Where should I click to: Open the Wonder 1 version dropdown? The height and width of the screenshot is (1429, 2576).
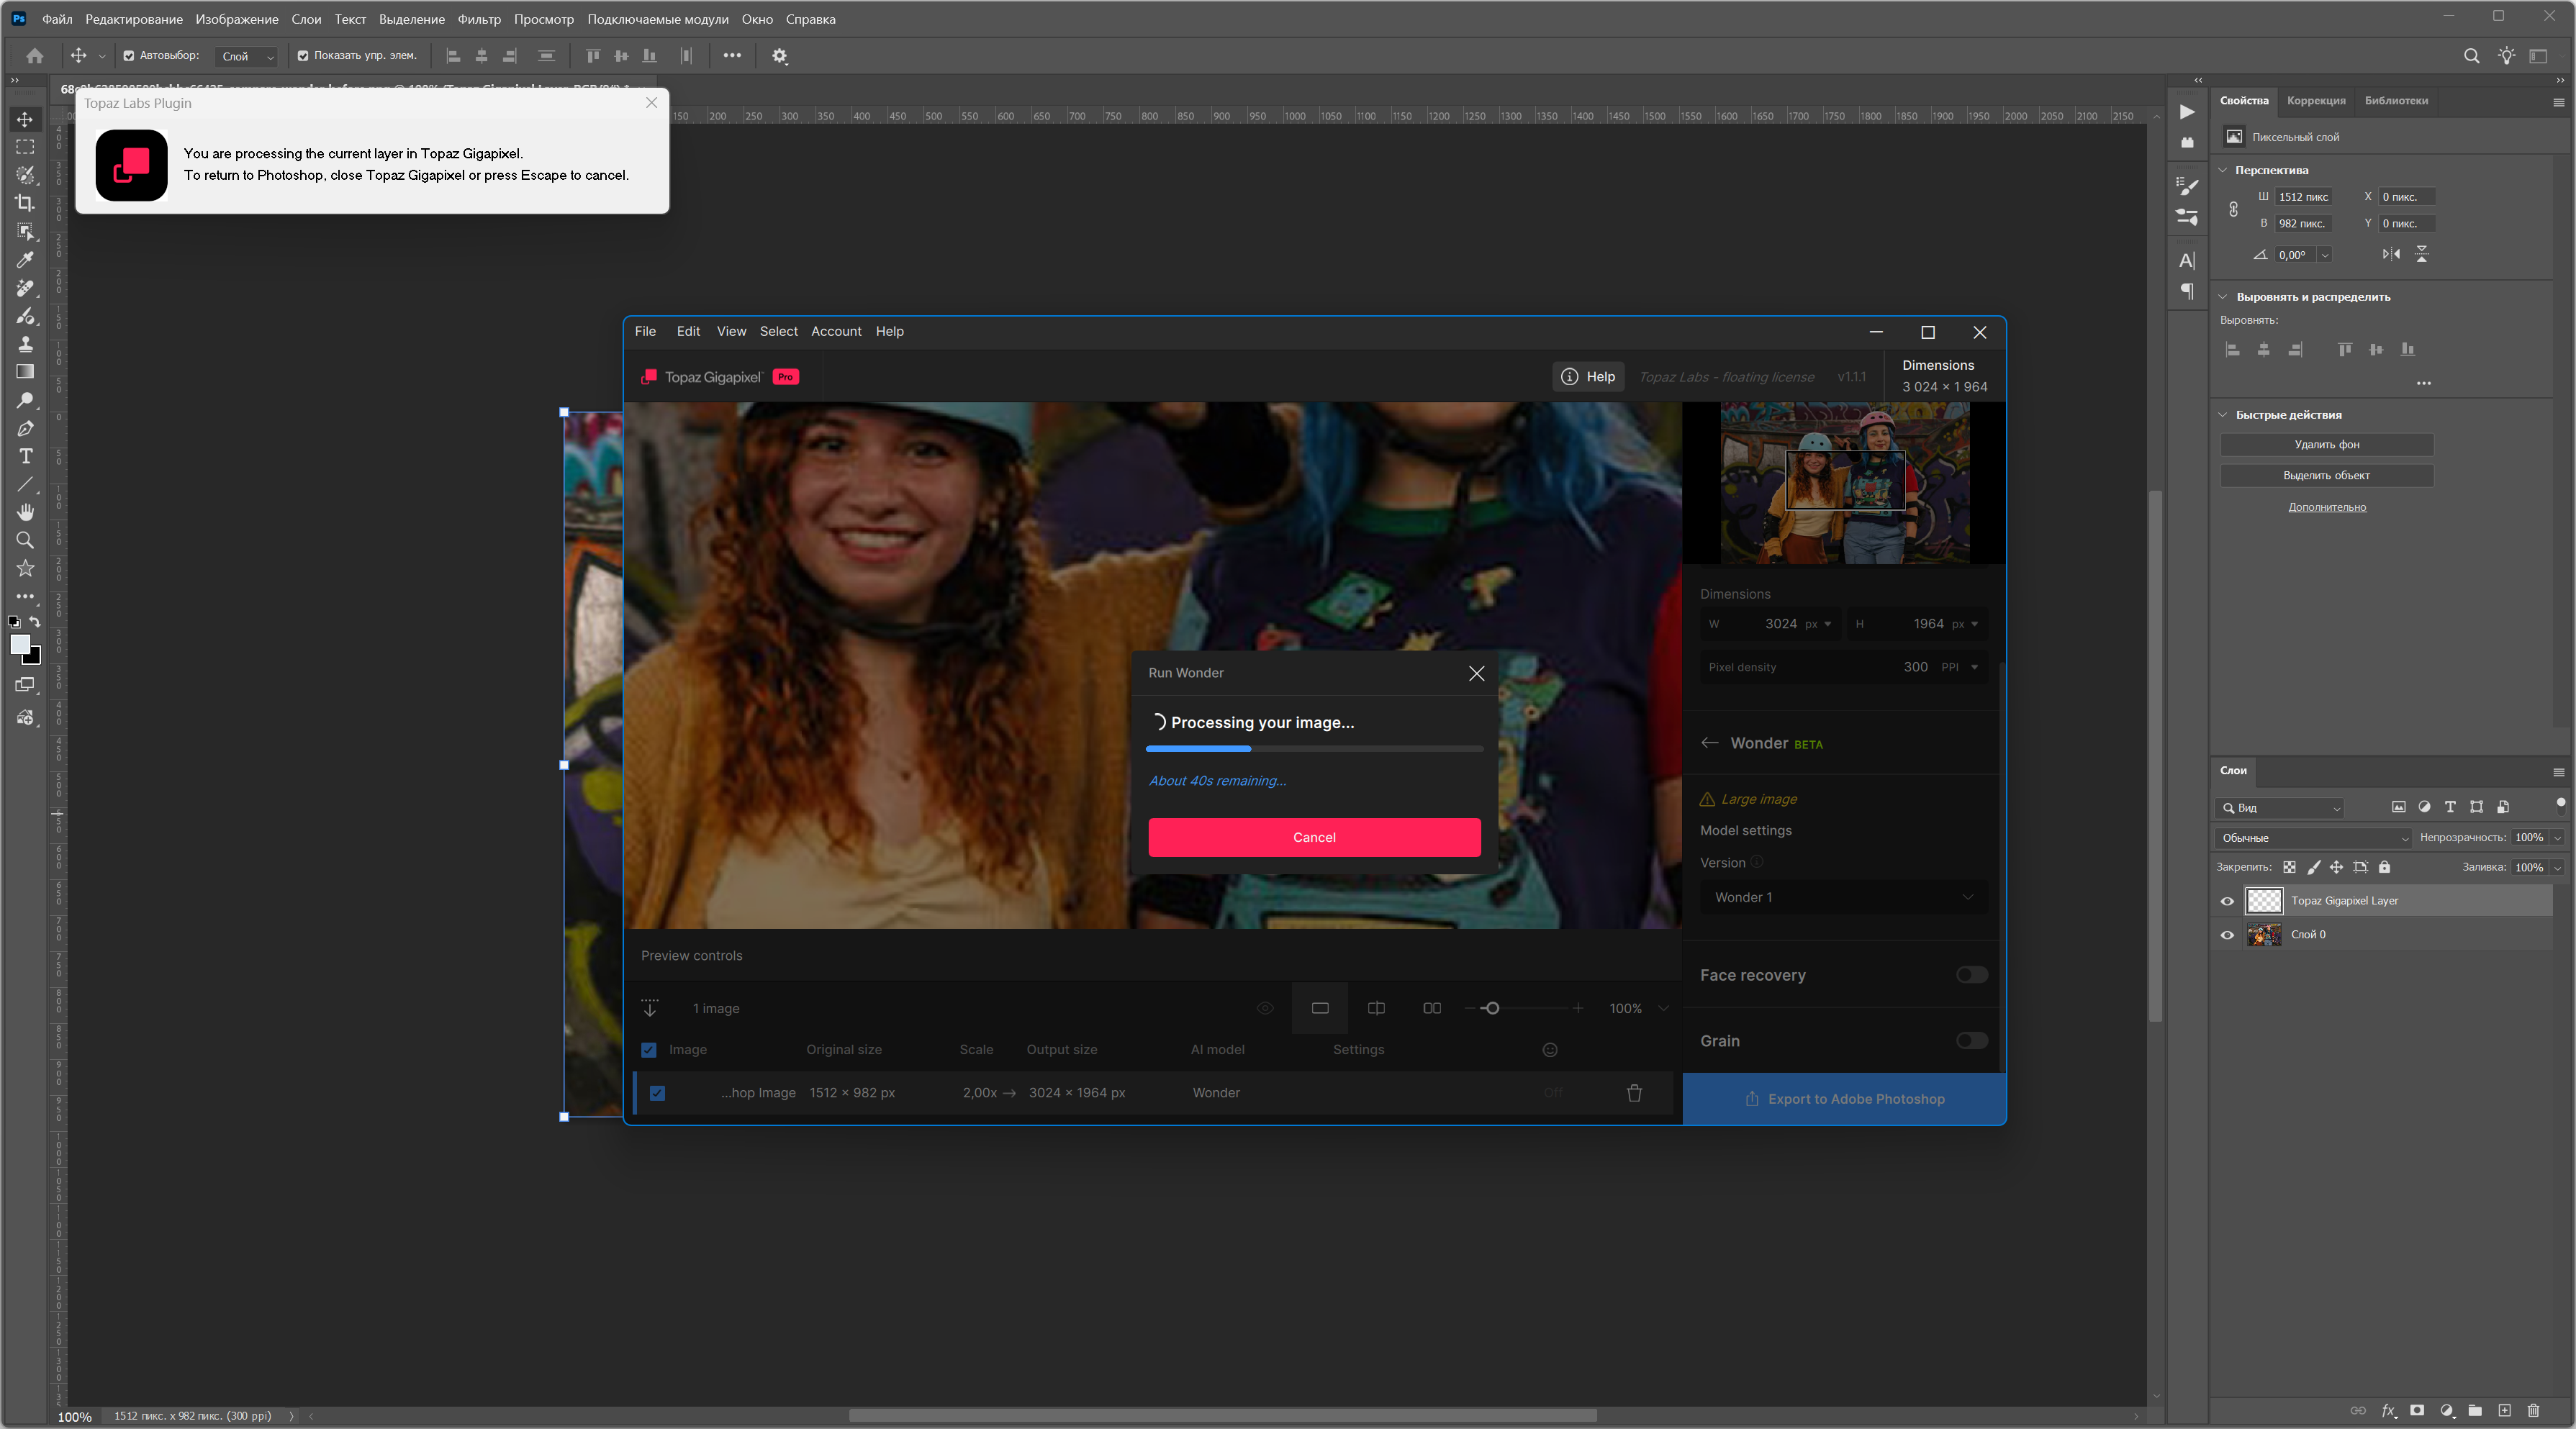[1842, 897]
